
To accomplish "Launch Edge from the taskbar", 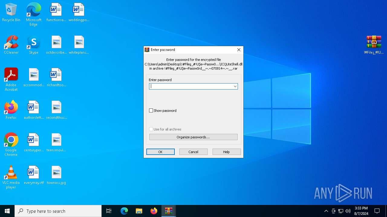I will pos(124,211).
